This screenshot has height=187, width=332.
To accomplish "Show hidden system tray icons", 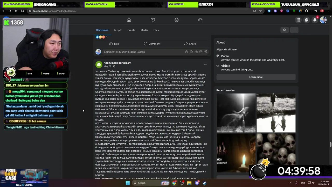I will click(291, 183).
